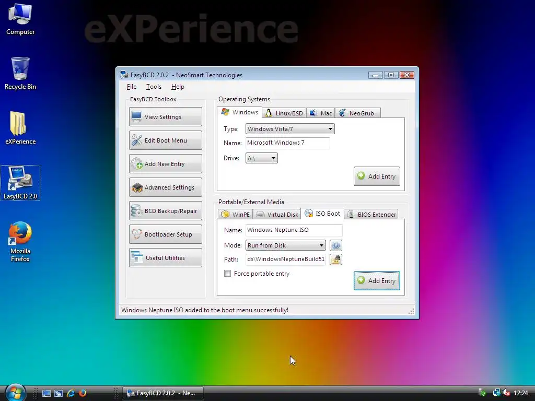Expand the Mode dropdown showing Run from Disk
The image size is (535, 401).
286,245
